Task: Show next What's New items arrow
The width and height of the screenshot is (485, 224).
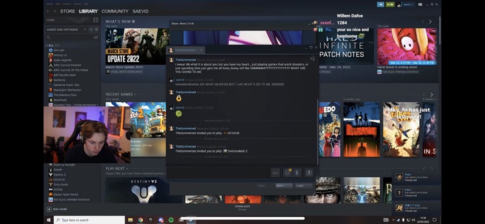Action: click(430, 21)
